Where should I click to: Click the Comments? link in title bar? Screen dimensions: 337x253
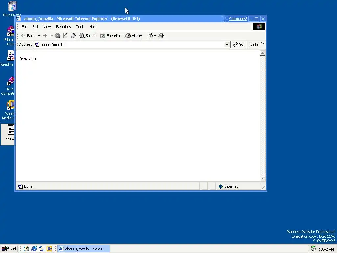(x=238, y=19)
